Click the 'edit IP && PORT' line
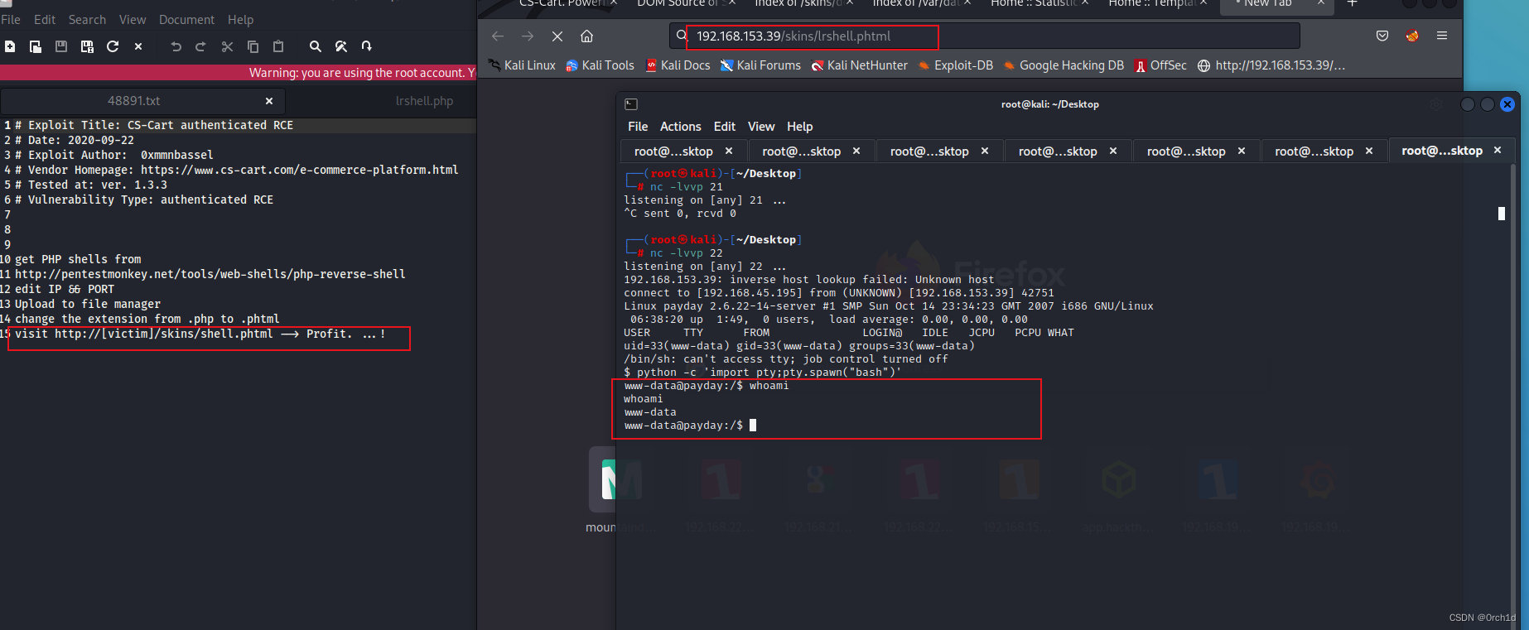Screen dimensions: 1529x630 (65, 289)
